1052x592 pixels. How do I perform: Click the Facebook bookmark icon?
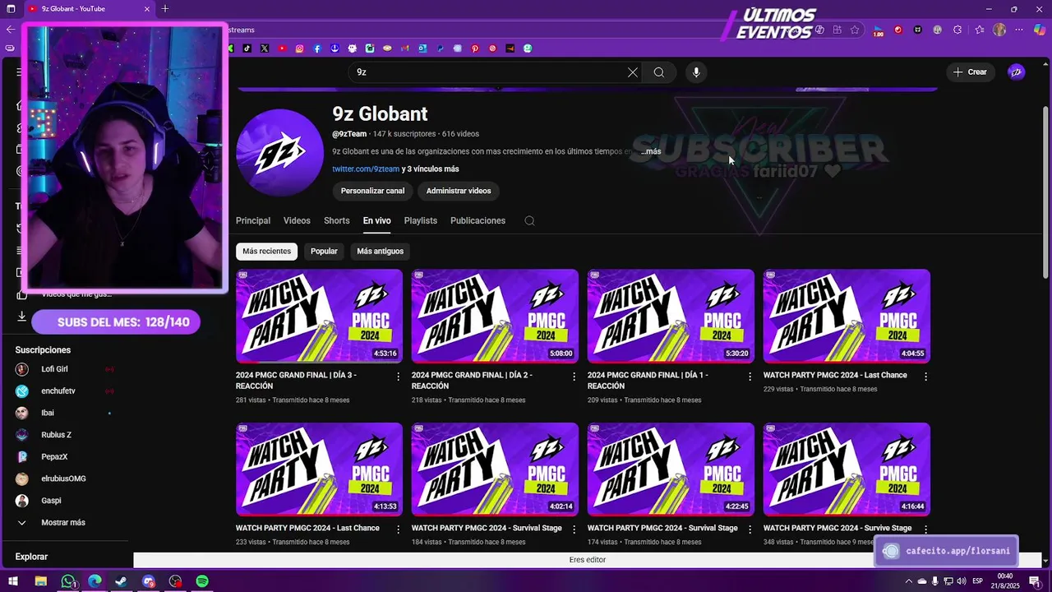[317, 49]
